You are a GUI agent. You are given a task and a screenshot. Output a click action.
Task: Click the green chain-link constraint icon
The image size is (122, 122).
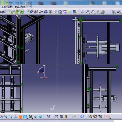point(31,12)
